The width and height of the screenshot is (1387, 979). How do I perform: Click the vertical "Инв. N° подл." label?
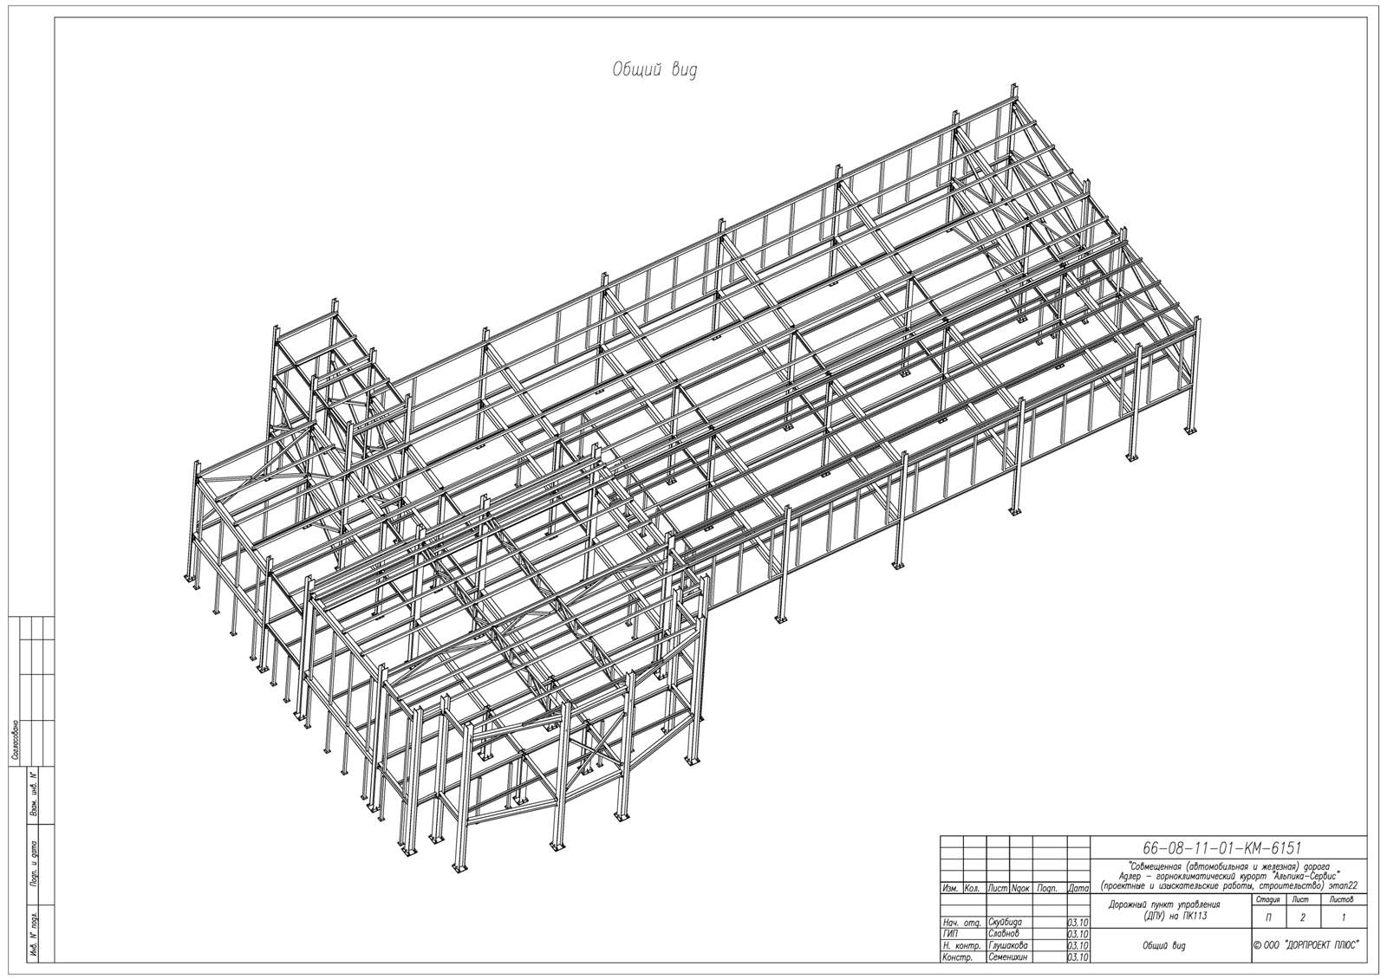(x=33, y=934)
